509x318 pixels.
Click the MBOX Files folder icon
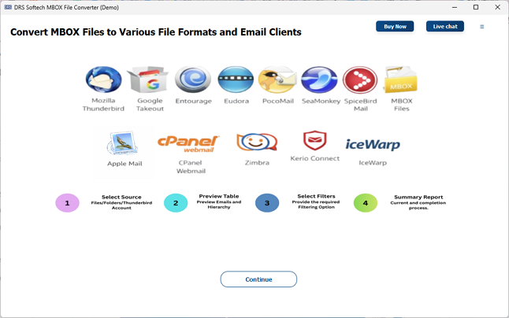tap(401, 79)
